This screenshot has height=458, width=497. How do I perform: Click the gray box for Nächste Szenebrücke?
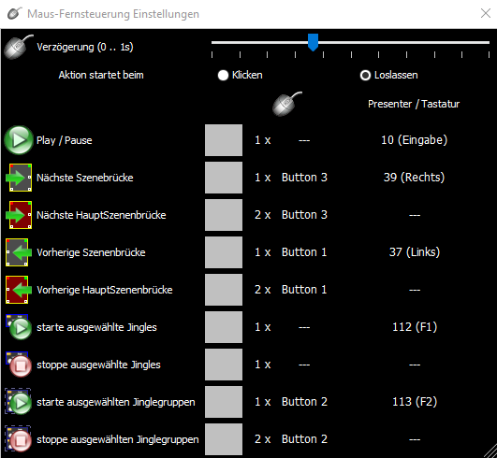click(x=224, y=178)
